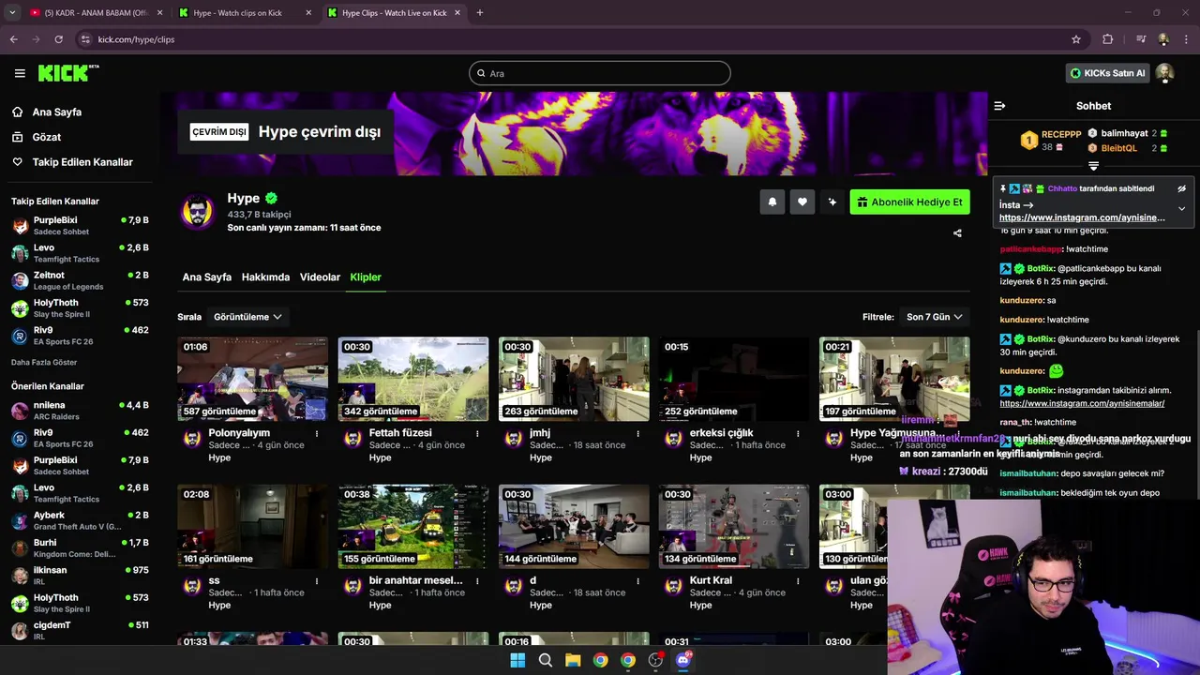Collapse the Sohbet chat panel
The width and height of the screenshot is (1200, 675).
pos(999,106)
